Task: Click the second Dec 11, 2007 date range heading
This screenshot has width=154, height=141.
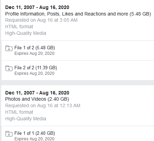Action: click(x=37, y=93)
